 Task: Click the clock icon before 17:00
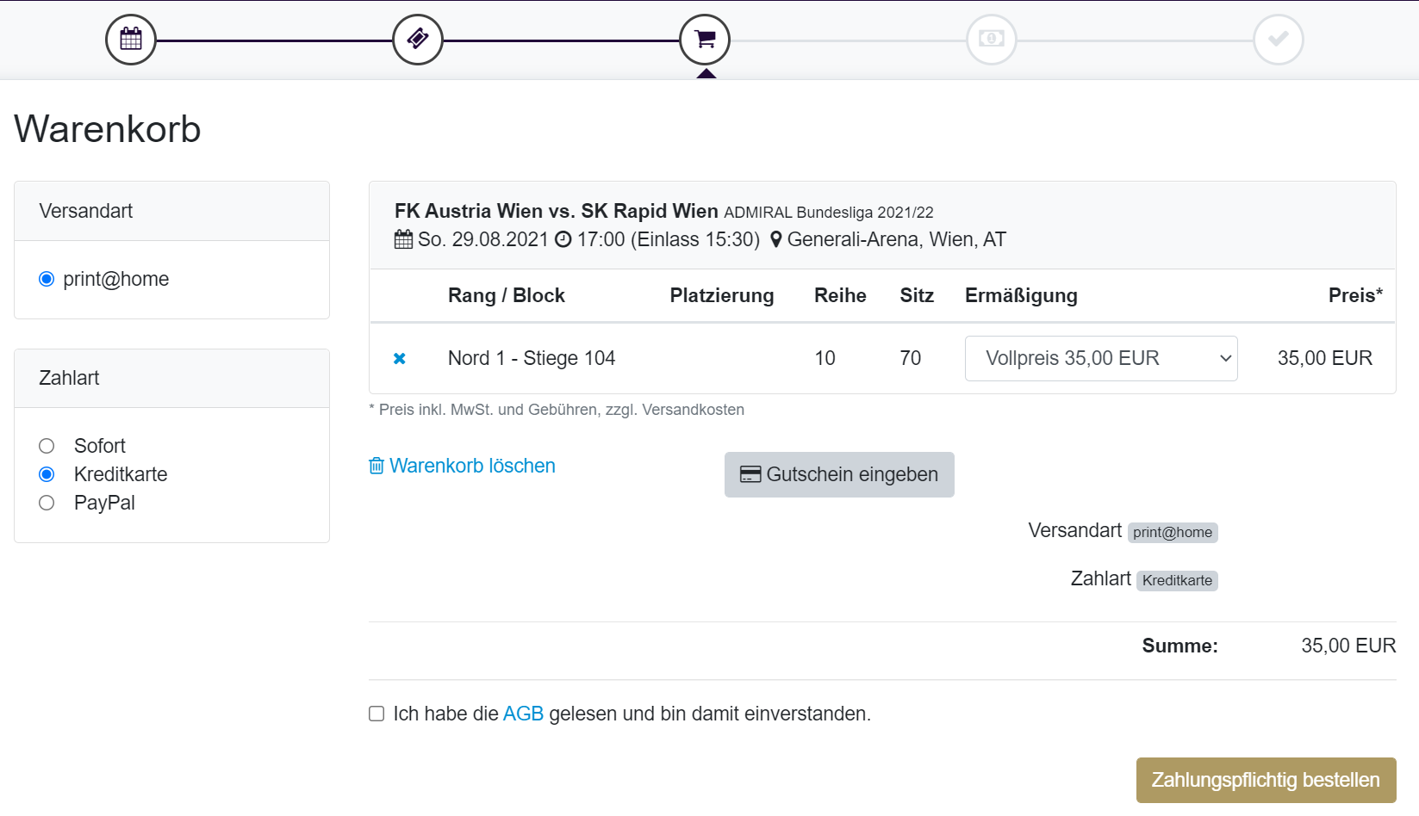tap(563, 239)
